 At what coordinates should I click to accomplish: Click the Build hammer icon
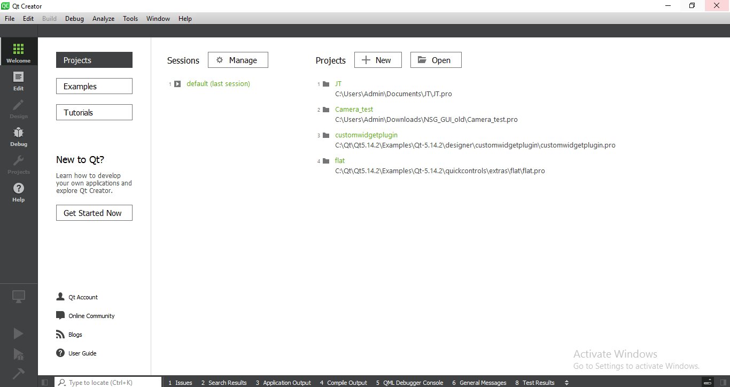tap(19, 374)
